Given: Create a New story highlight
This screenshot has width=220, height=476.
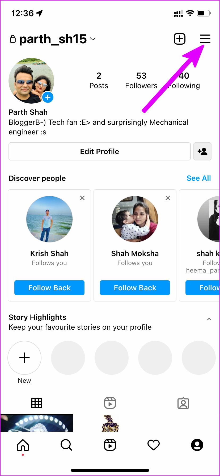Looking at the screenshot, I should point(24,358).
